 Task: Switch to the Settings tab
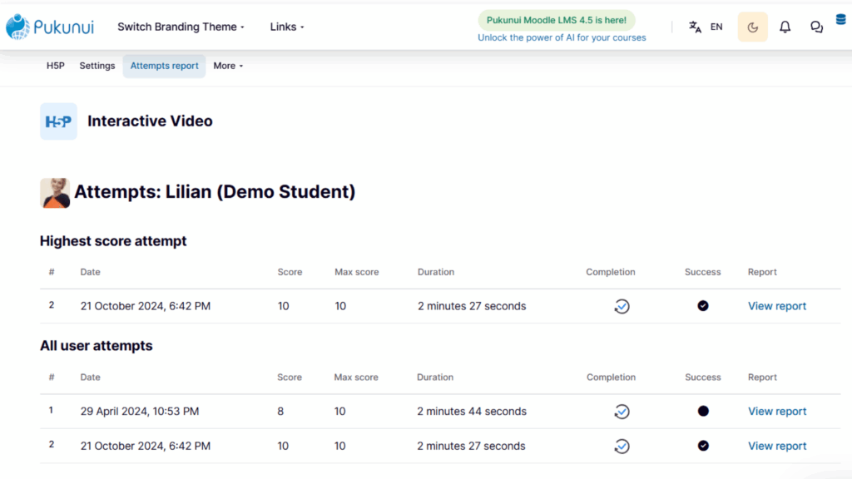(97, 66)
